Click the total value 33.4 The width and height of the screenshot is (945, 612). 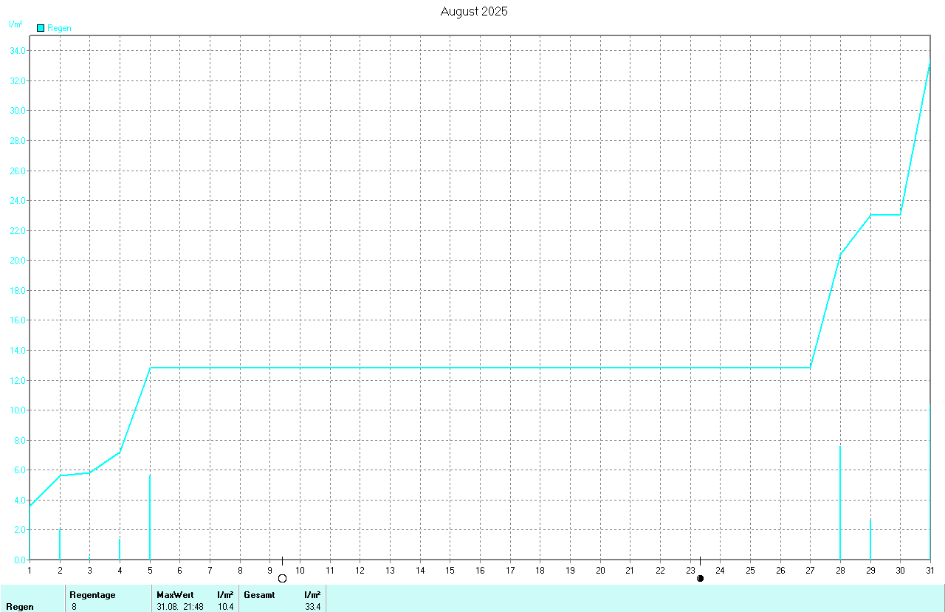[312, 607]
